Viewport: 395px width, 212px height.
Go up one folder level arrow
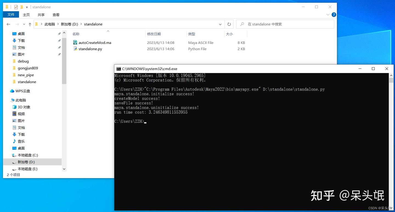coord(30,24)
